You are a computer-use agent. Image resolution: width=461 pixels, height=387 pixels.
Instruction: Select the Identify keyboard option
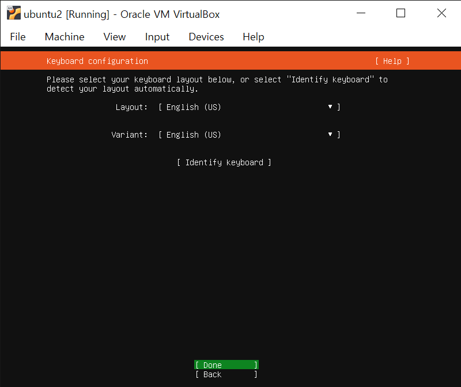[x=224, y=162]
